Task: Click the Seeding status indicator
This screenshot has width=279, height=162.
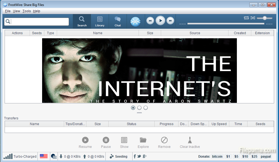Action: (118, 157)
